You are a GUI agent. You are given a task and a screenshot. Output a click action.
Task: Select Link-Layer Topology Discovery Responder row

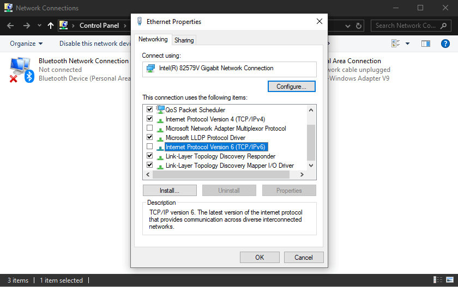[220, 156]
